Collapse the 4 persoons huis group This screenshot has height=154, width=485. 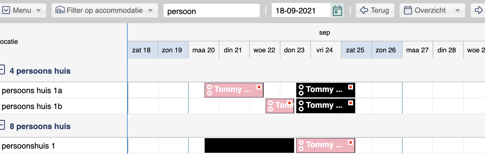click(2, 70)
